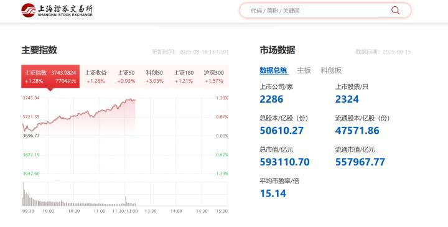Switch market data to 主板
The height and width of the screenshot is (227, 448).
[304, 70]
